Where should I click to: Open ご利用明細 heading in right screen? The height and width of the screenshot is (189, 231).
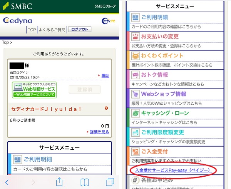coord(154,17)
